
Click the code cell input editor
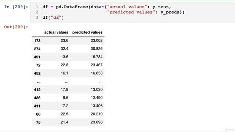coord(133,12)
